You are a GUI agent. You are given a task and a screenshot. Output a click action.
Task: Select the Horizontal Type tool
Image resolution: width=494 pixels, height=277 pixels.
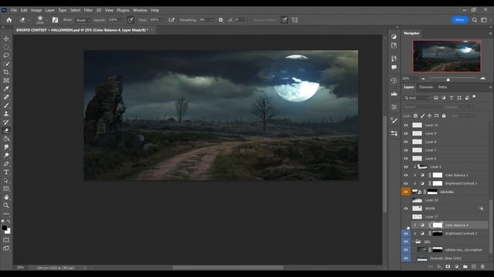[x=6, y=172]
